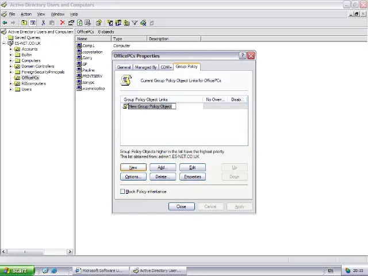Click the Create new user toolbar icon
The height and width of the screenshot is (276, 368).
[x=110, y=23]
